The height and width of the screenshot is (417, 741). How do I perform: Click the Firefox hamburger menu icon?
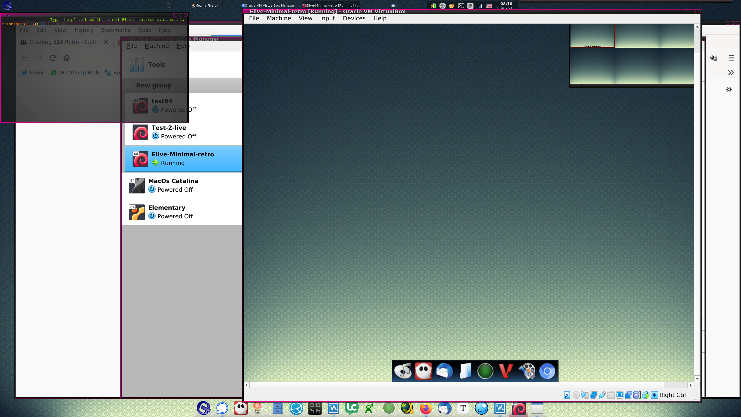pos(731,58)
